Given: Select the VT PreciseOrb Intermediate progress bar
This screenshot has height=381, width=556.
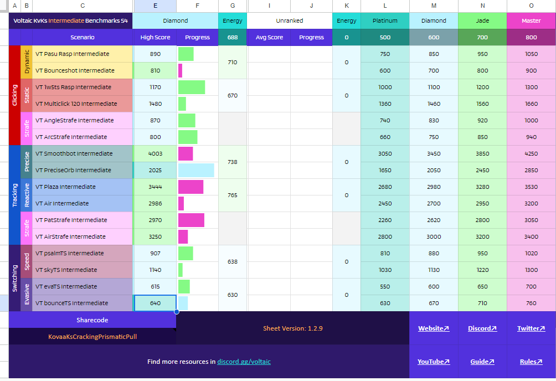Looking at the screenshot, I should click(196, 170).
